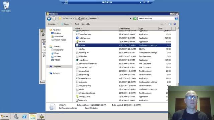
Task: Select the winhlp32.exe file icon
Action: (77, 97)
